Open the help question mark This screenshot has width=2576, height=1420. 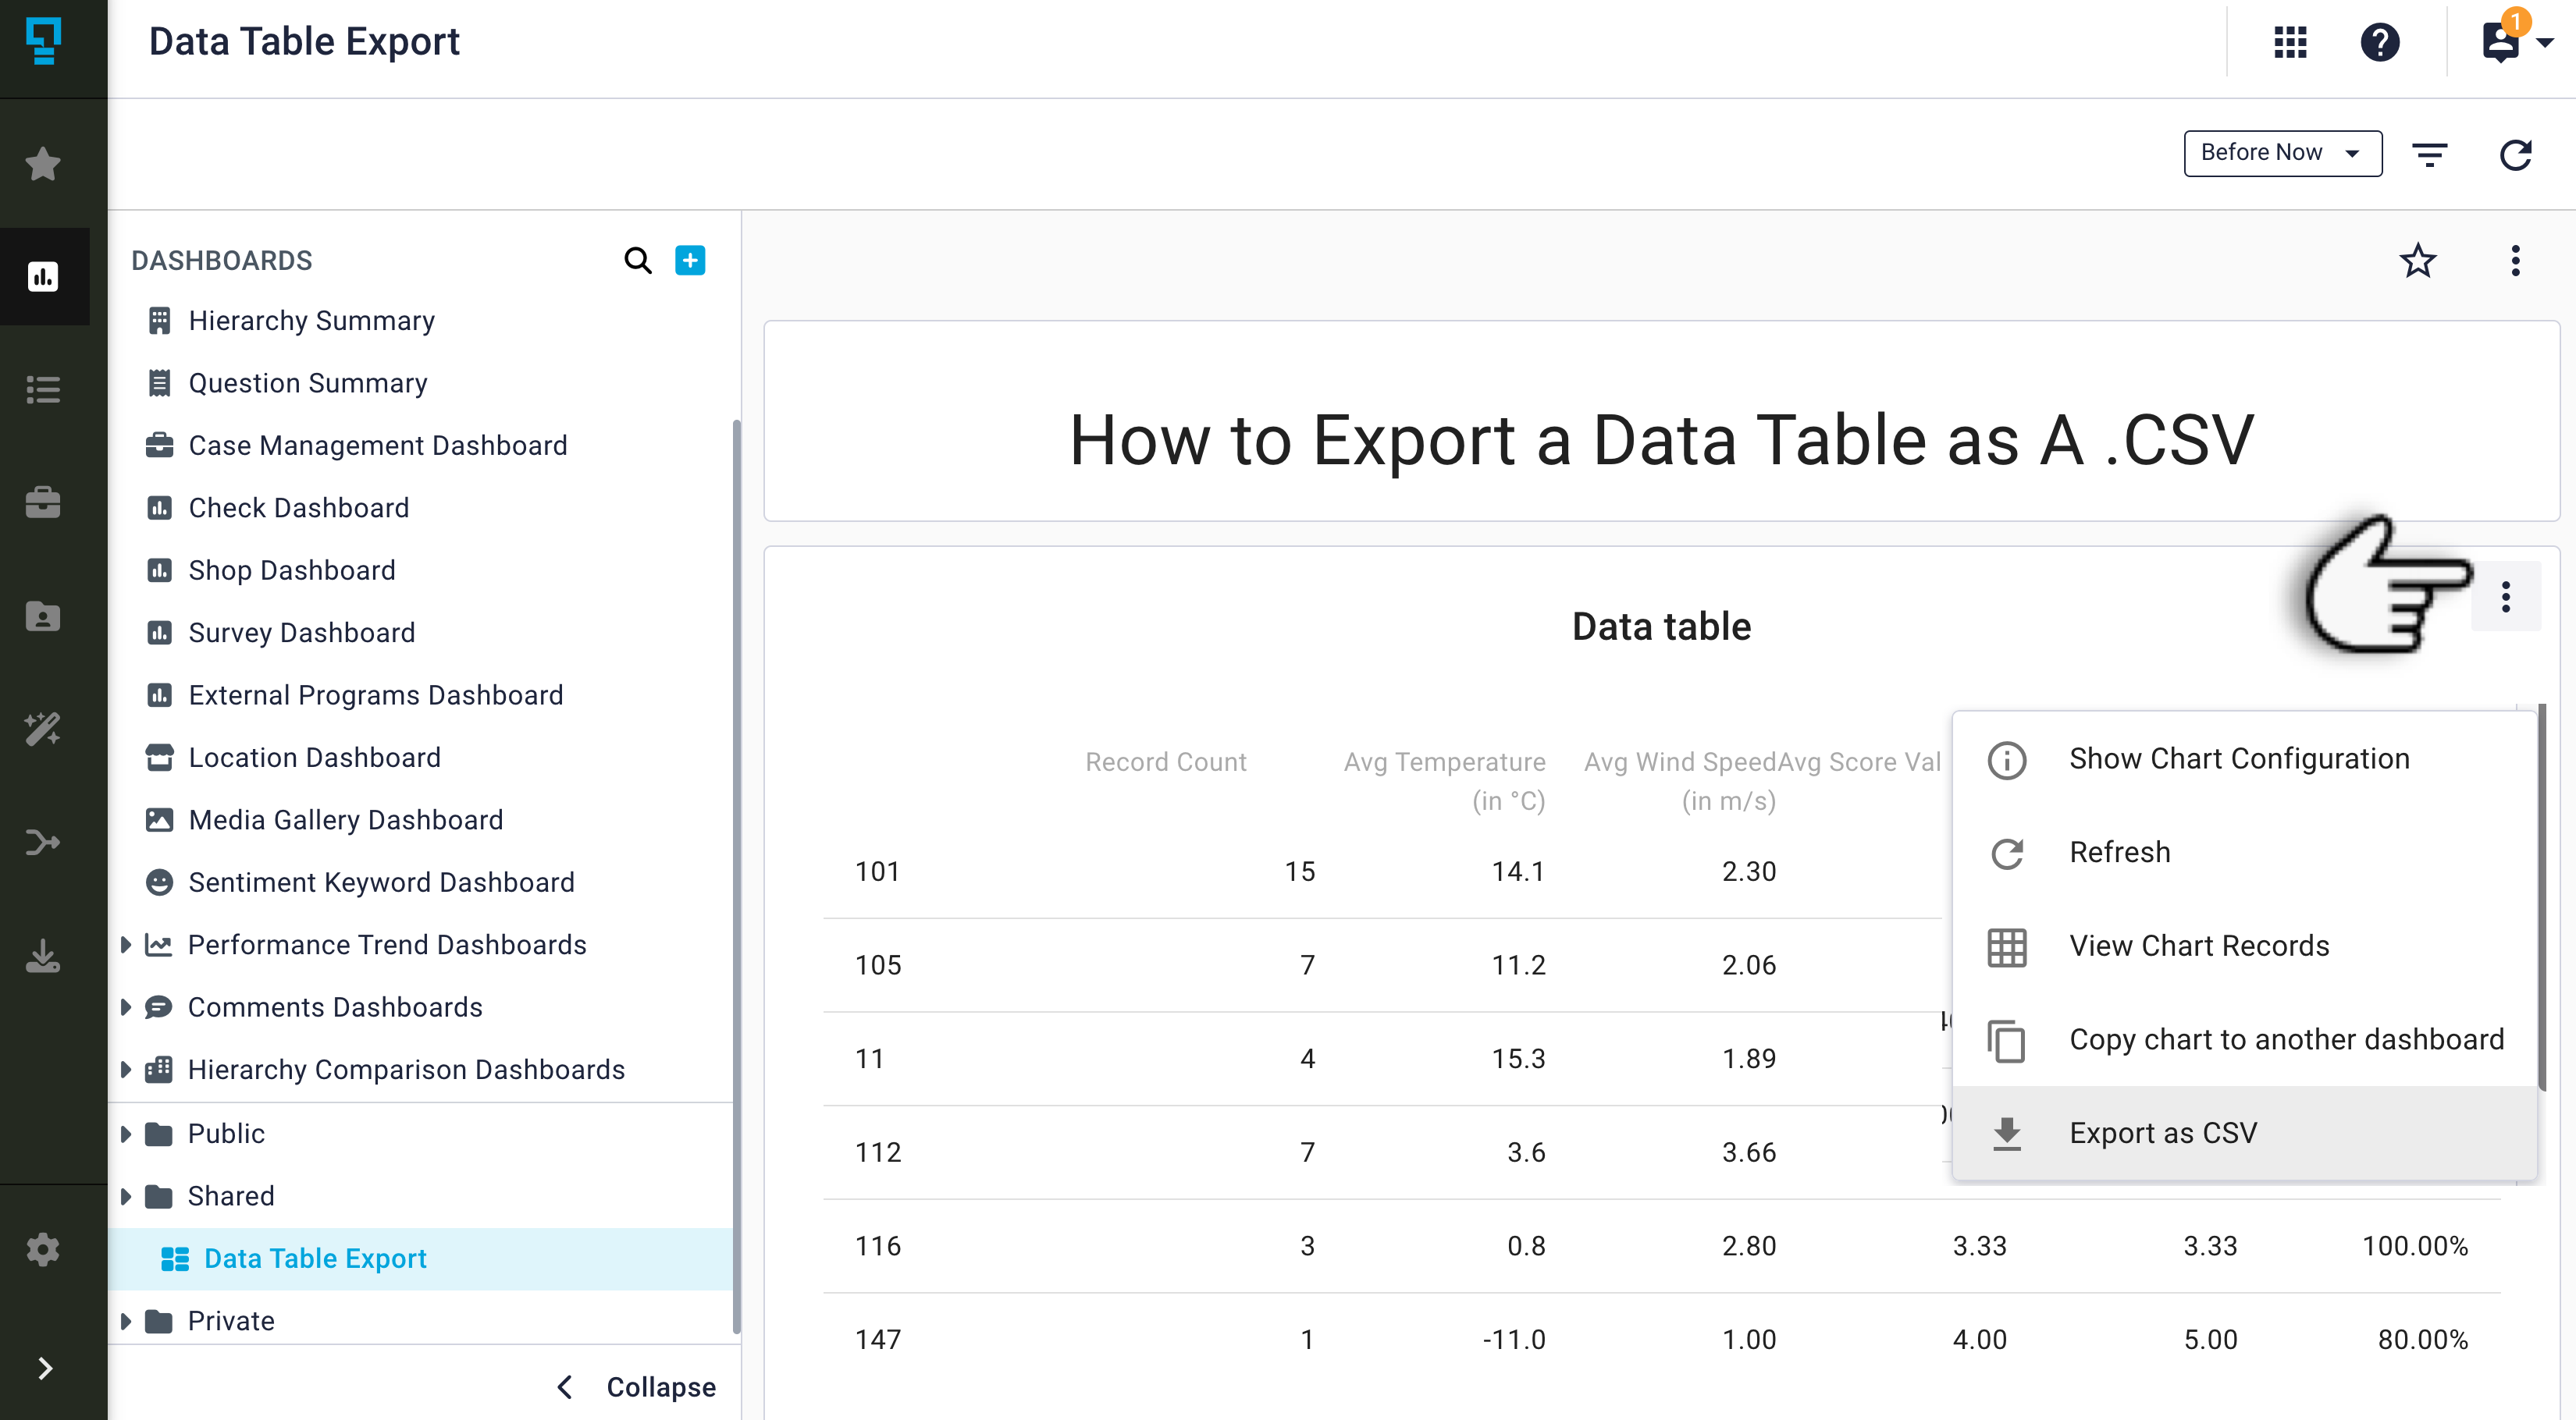pos(2380,42)
